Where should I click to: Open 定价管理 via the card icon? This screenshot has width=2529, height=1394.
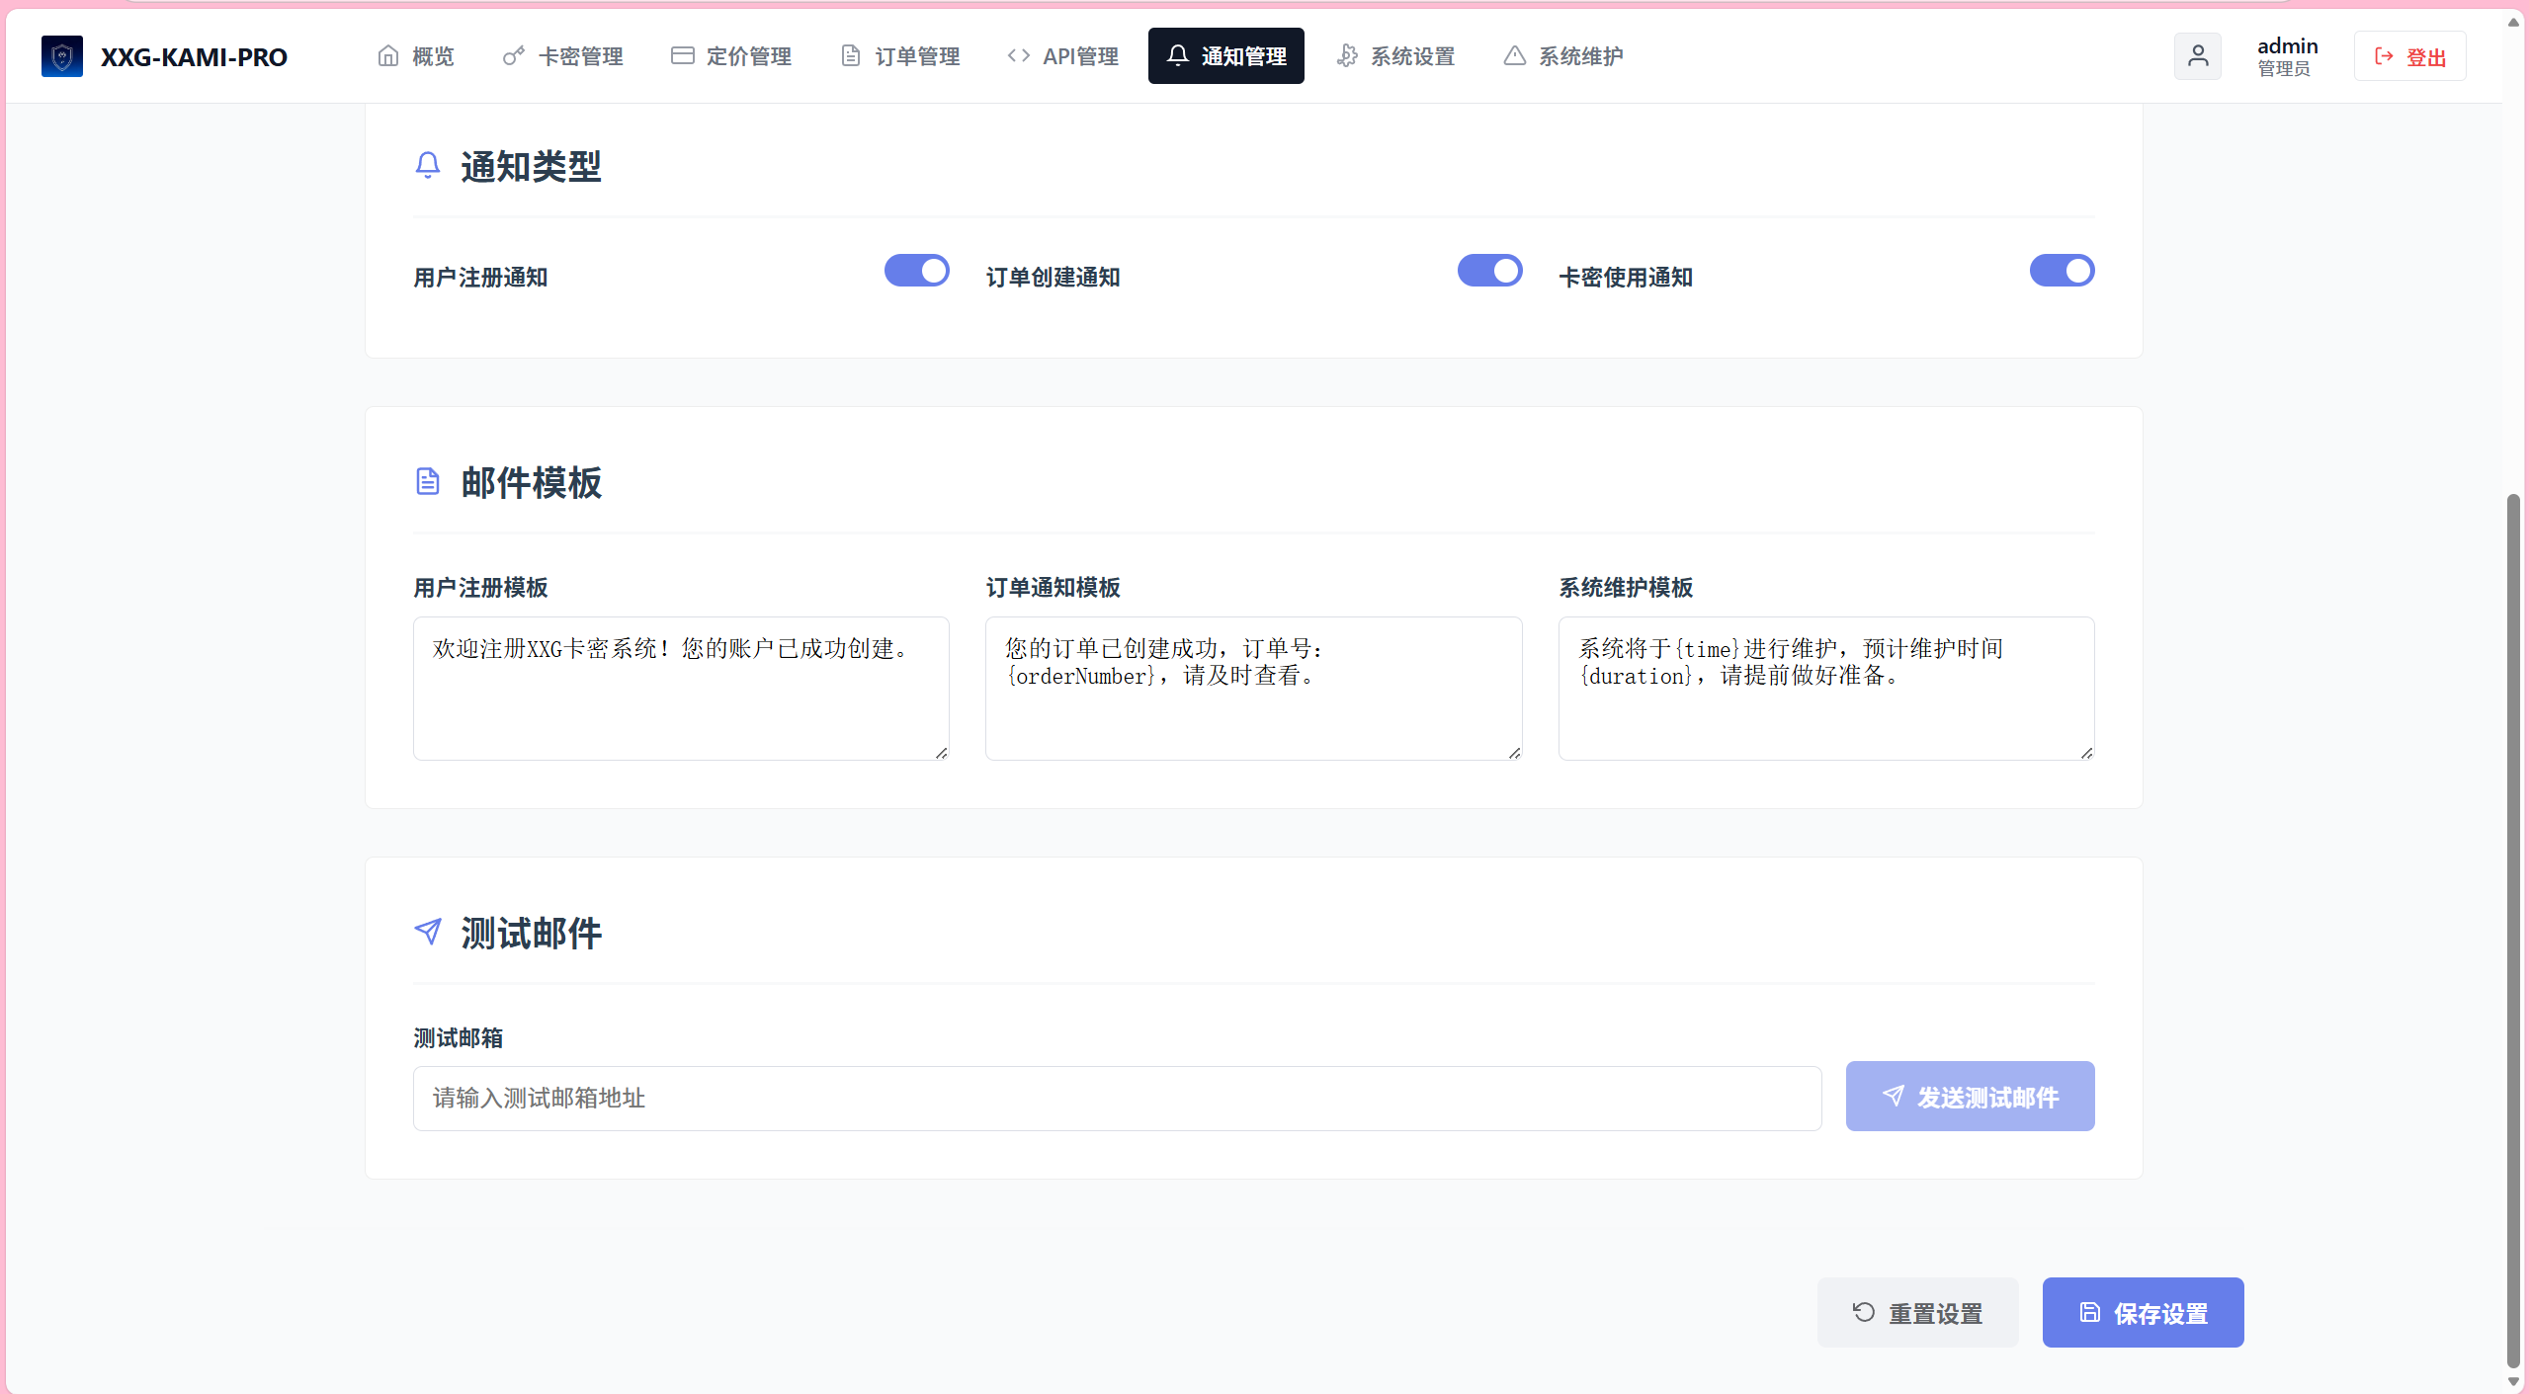(681, 56)
